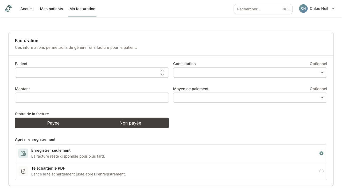Click into the Montant input field
Viewport: 342px width, 192px height.
pyautogui.click(x=92, y=98)
